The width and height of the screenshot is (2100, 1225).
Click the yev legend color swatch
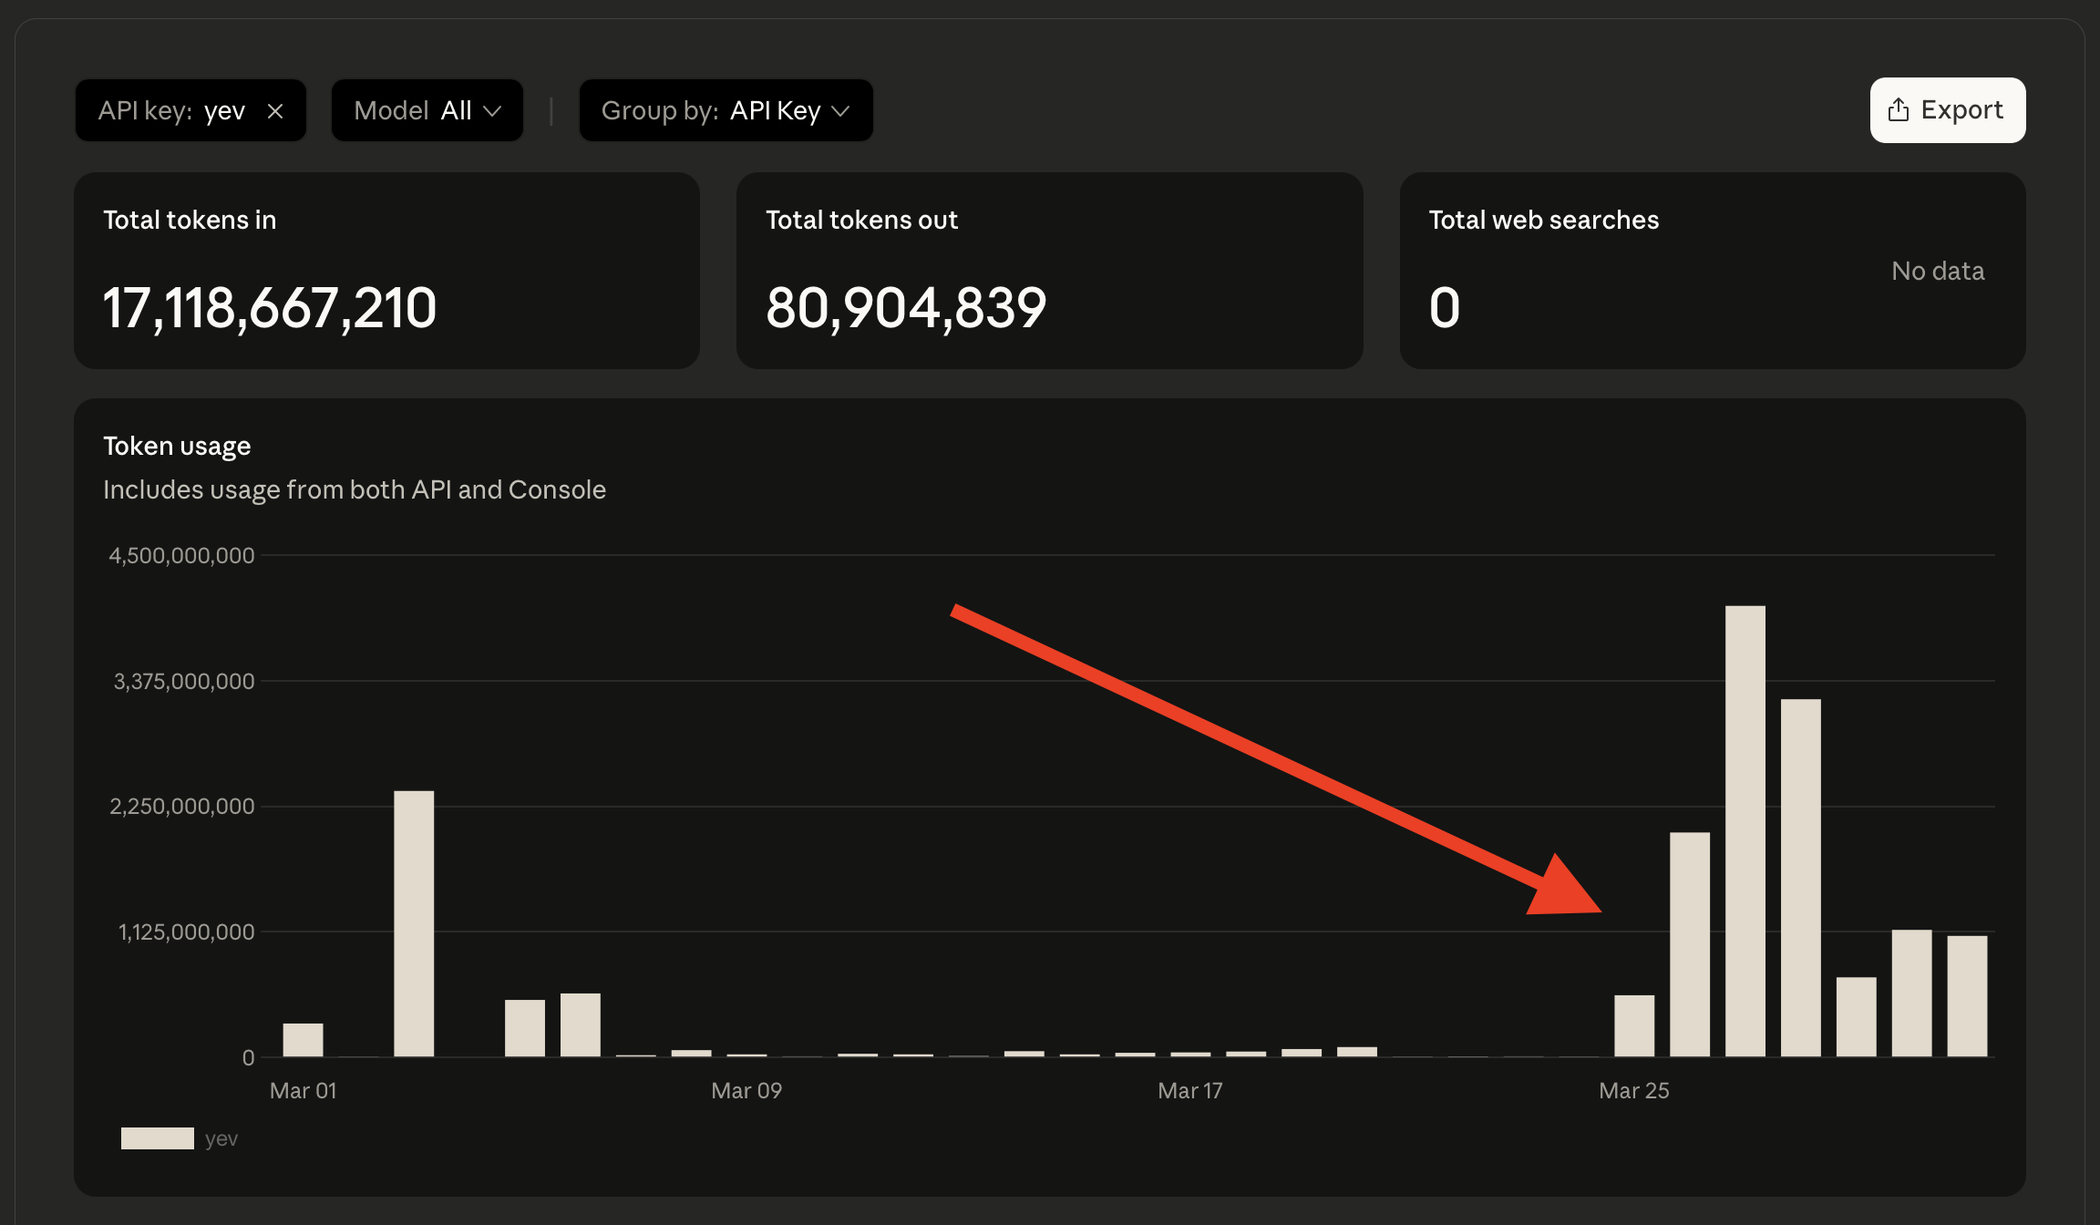click(157, 1138)
